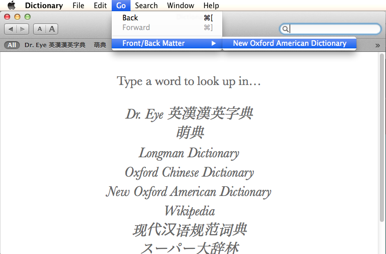Open the Help menu
Screen dimensions: 386x254
coord(211,6)
